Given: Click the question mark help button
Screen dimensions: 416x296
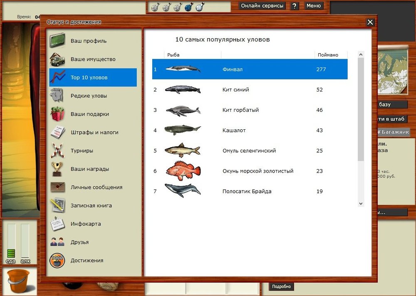Looking at the screenshot, I should [295, 6].
